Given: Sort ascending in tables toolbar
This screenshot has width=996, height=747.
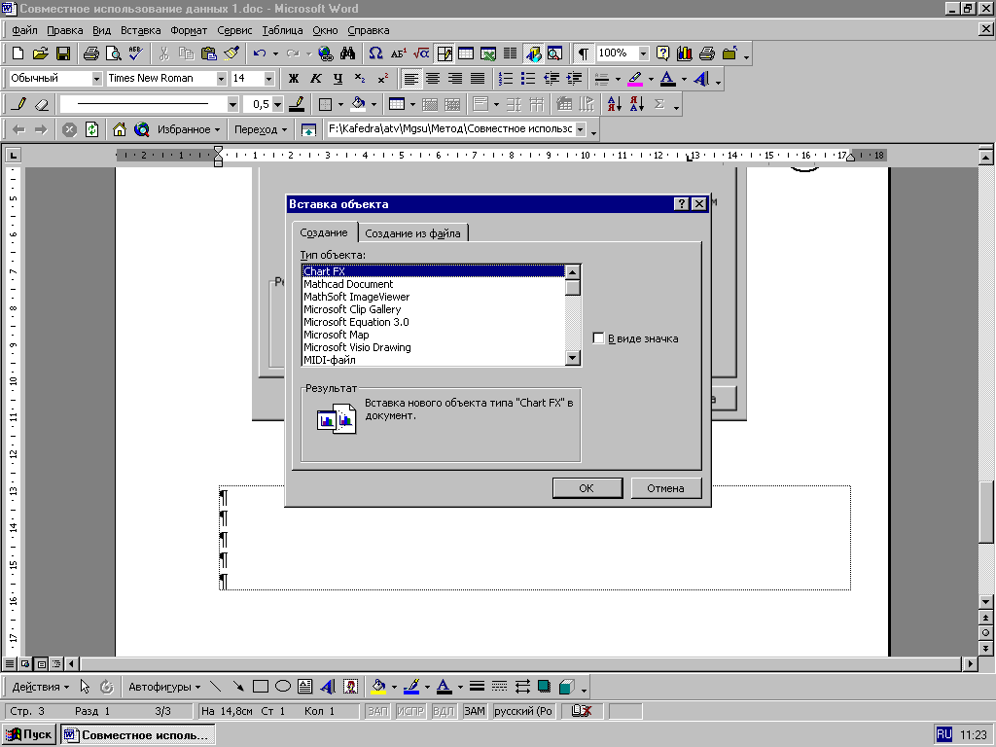Looking at the screenshot, I should point(615,103).
